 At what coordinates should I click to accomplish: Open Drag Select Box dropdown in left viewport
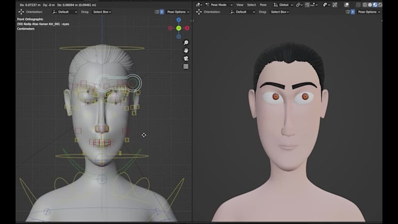(102, 12)
